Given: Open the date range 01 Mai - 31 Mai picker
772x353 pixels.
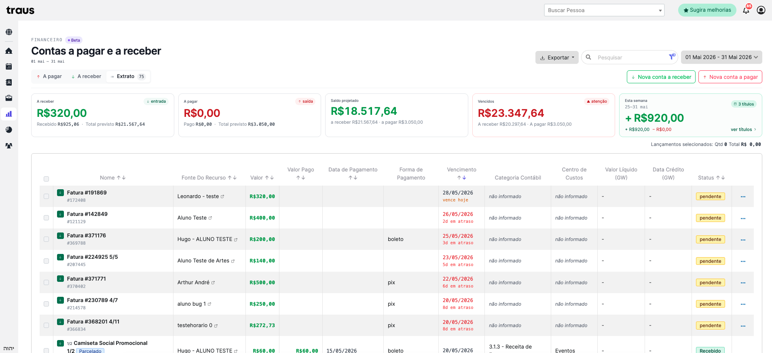Looking at the screenshot, I should [x=721, y=57].
